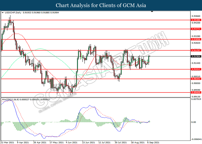Screen dimensions: 202x144
Task: Click the 0.93280 price scale value
Action: click(196, 36)
